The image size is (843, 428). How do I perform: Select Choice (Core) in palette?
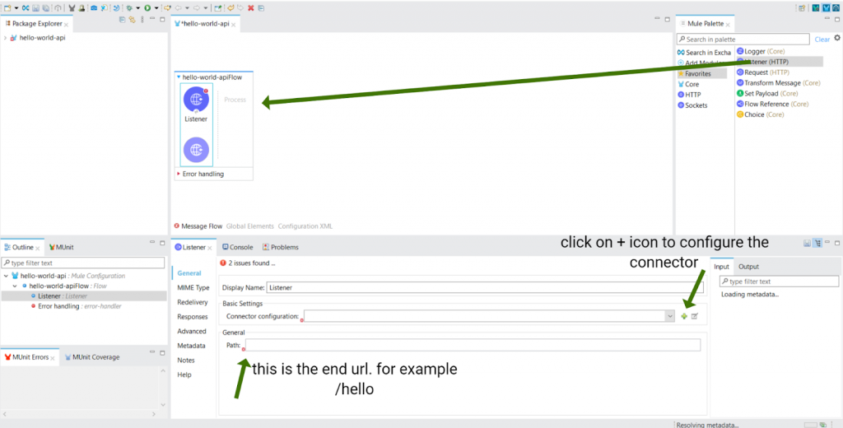pyautogui.click(x=760, y=114)
